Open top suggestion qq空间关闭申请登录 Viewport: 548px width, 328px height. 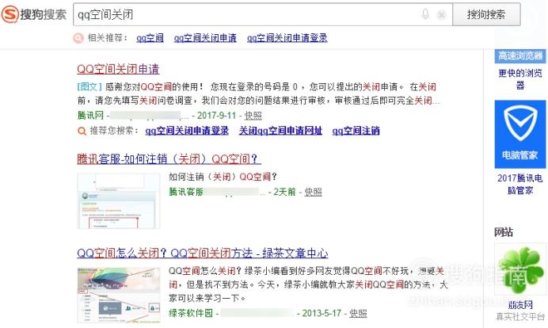coord(287,38)
